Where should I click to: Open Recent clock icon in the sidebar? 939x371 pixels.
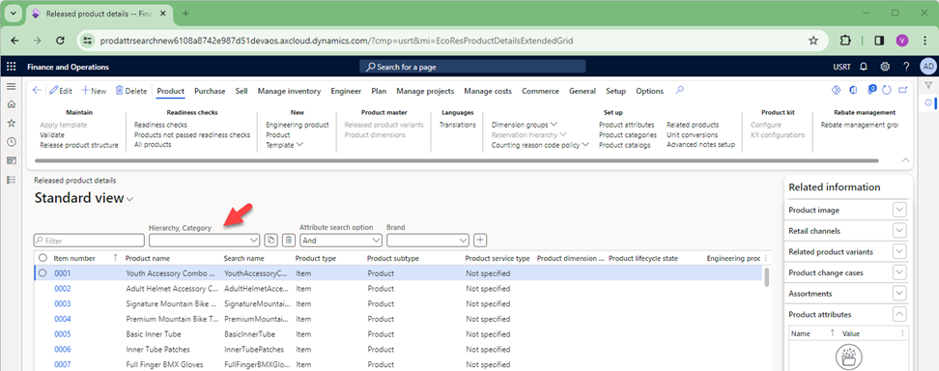click(x=11, y=142)
